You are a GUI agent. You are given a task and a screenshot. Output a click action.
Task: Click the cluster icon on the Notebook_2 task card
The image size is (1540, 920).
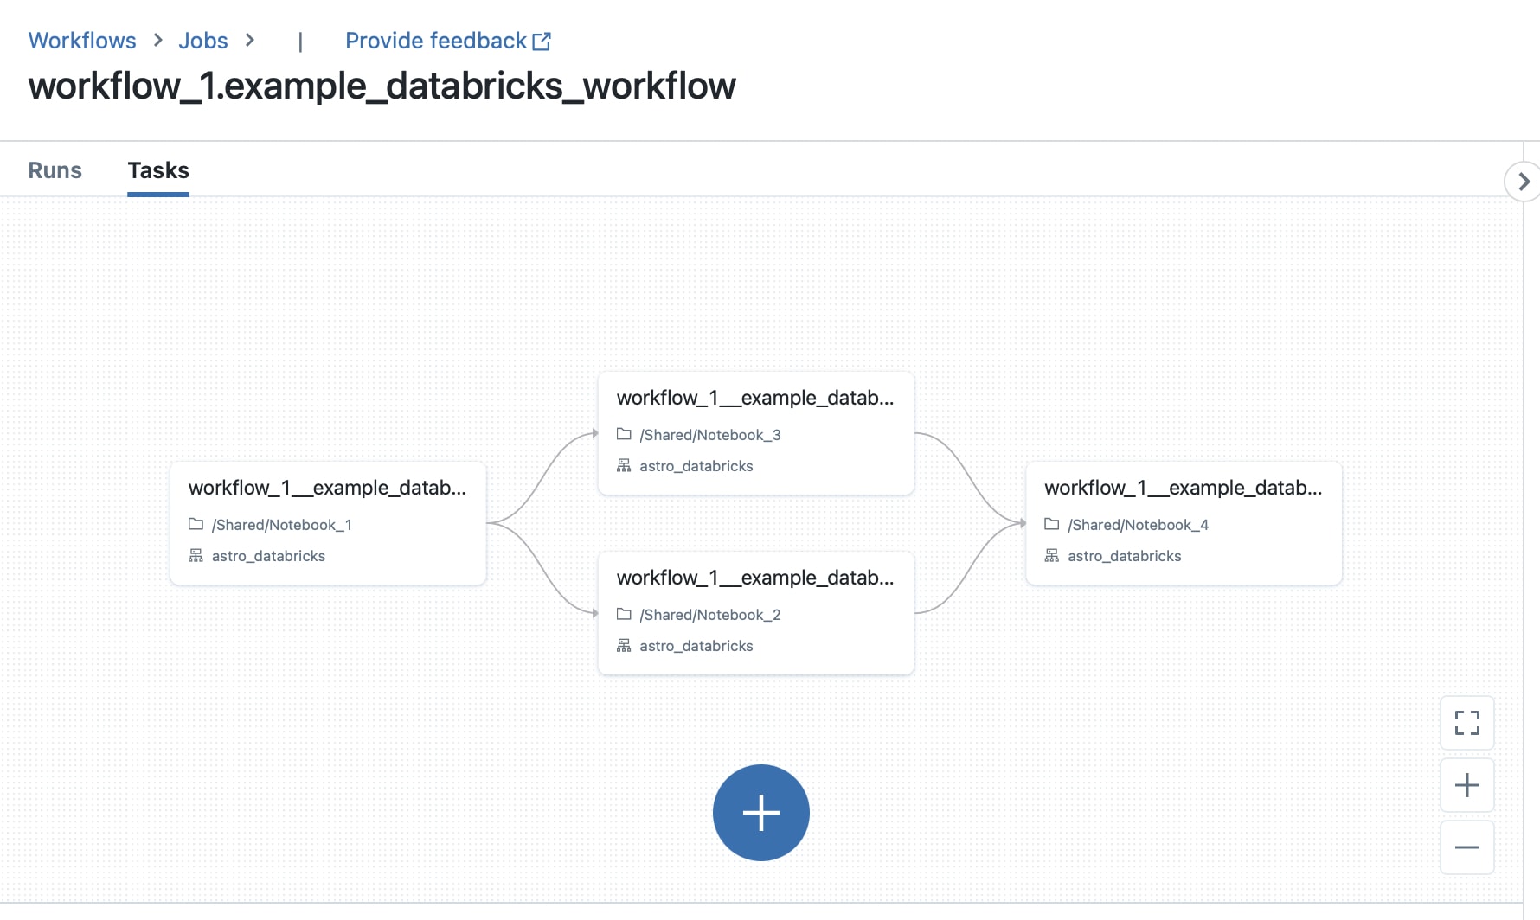625,645
